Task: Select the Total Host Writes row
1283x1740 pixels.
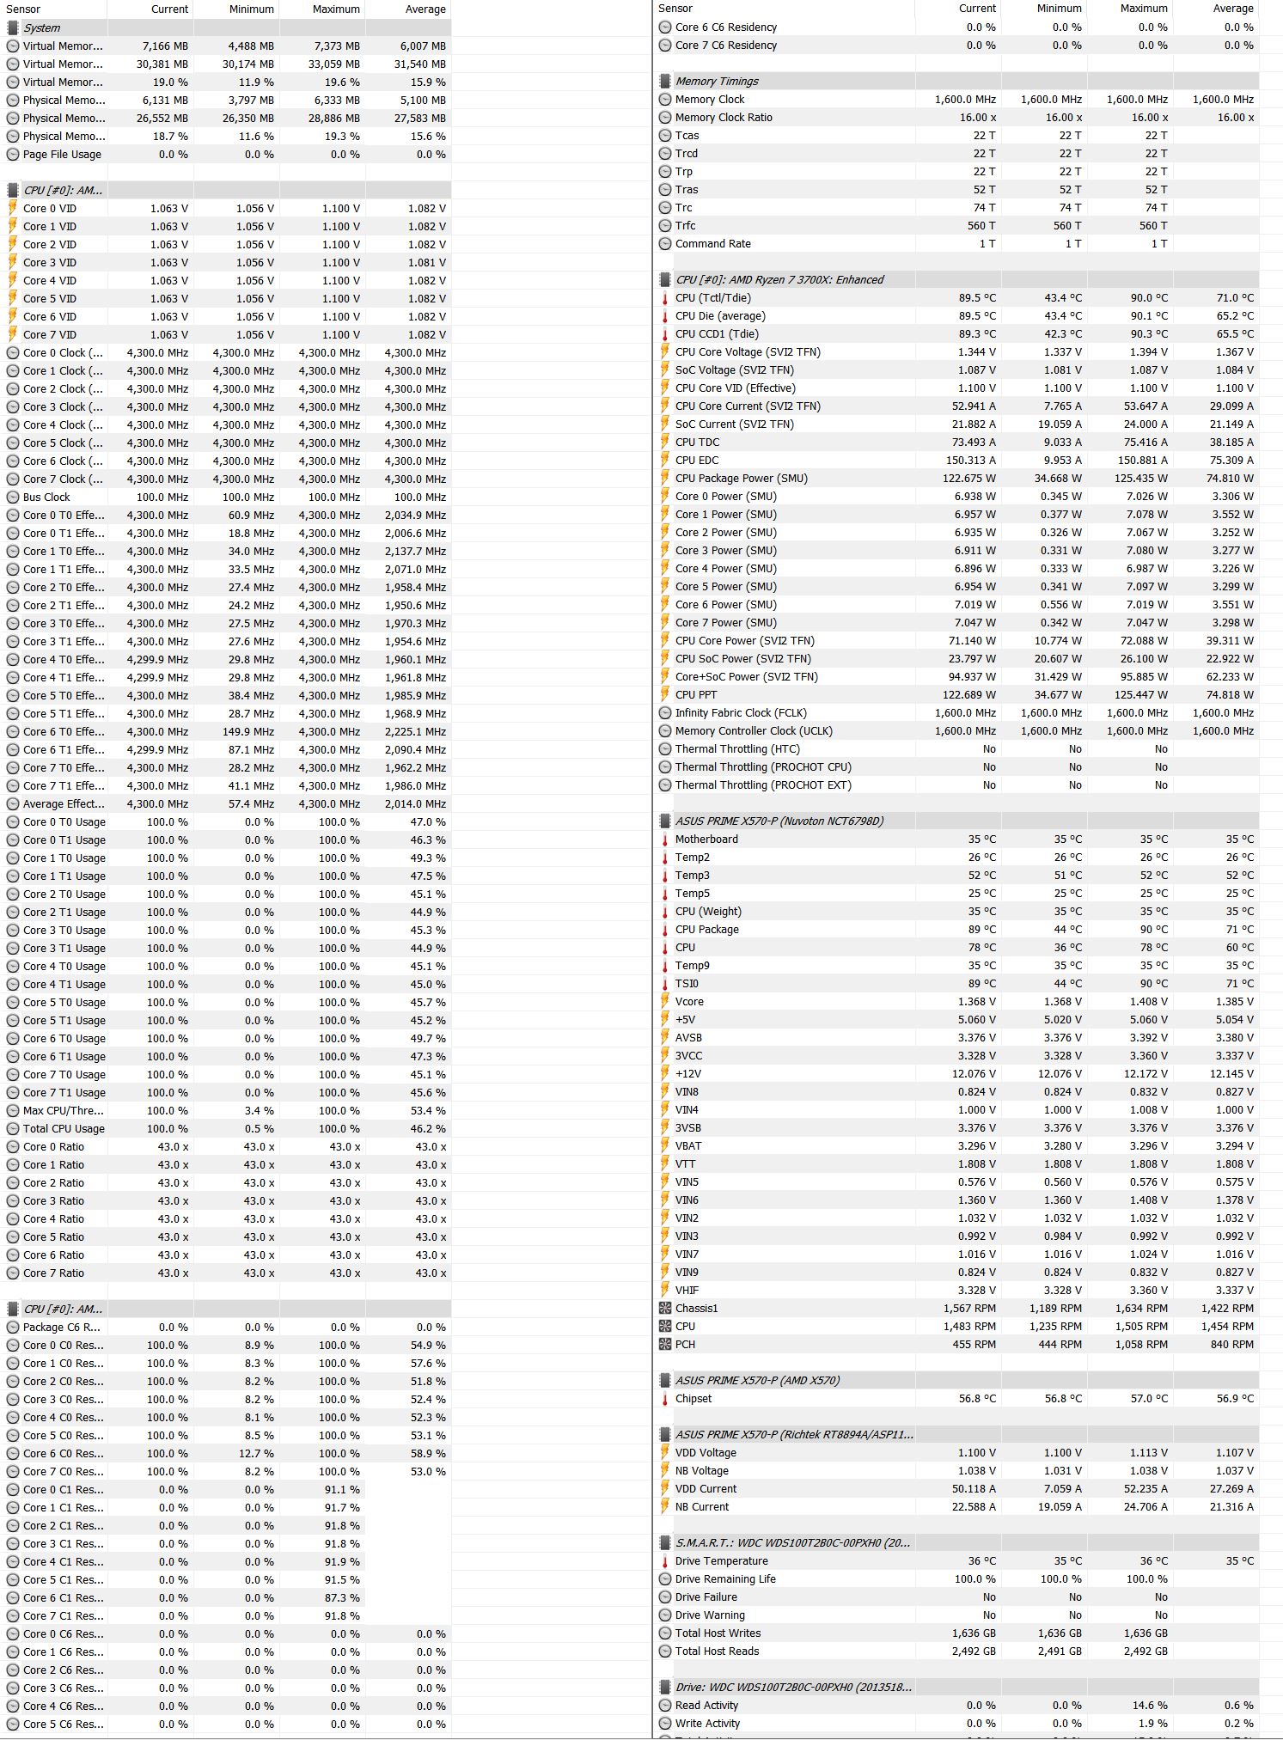Action: point(958,1633)
